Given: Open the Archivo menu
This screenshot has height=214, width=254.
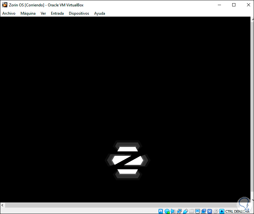Looking at the screenshot, I should (x=9, y=13).
